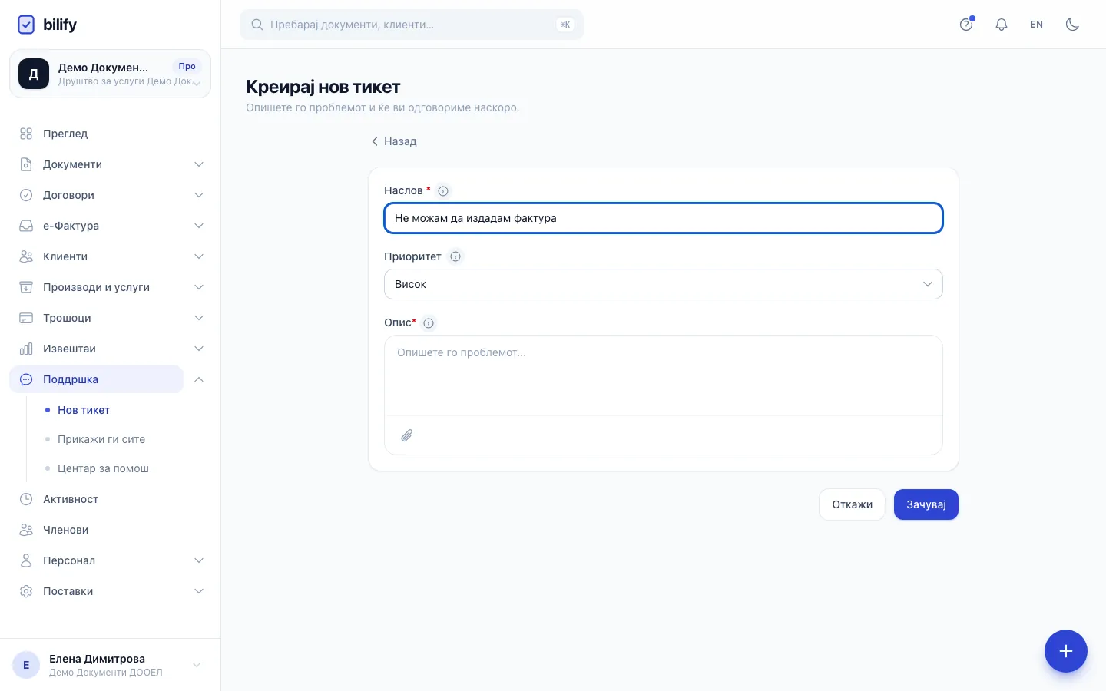The height and width of the screenshot is (691, 1106).
Task: Click info icon beside Опис label
Action: (429, 323)
